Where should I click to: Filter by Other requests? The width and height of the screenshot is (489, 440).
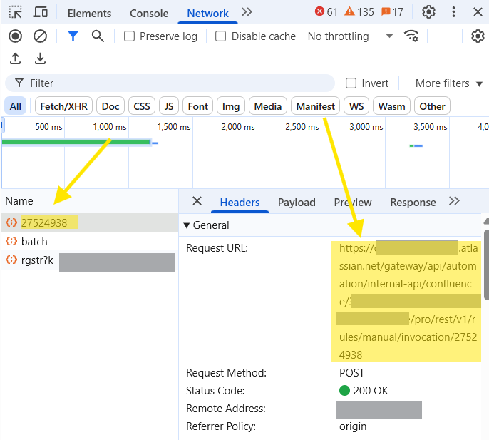coord(432,106)
